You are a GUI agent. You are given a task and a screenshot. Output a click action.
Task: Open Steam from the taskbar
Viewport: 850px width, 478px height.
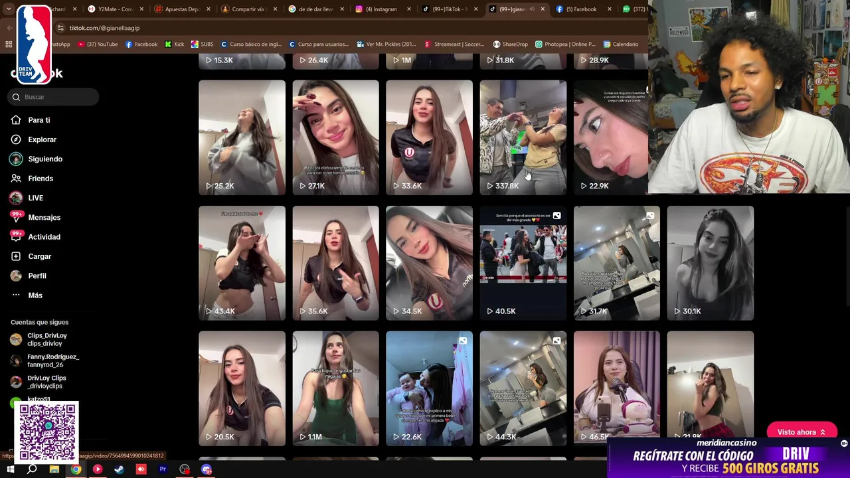(x=119, y=469)
